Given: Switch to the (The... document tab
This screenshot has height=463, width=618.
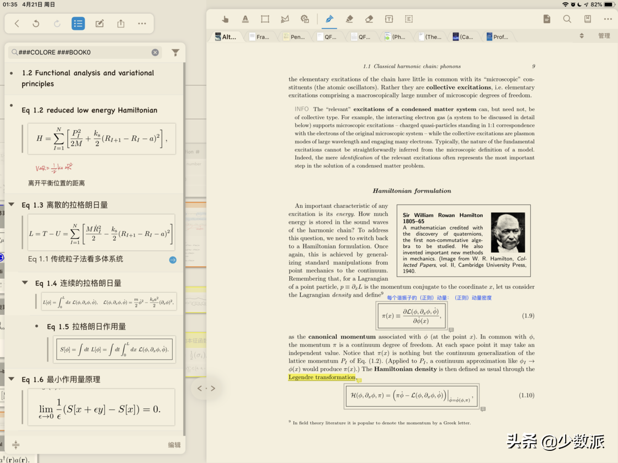Looking at the screenshot, I should (430, 36).
